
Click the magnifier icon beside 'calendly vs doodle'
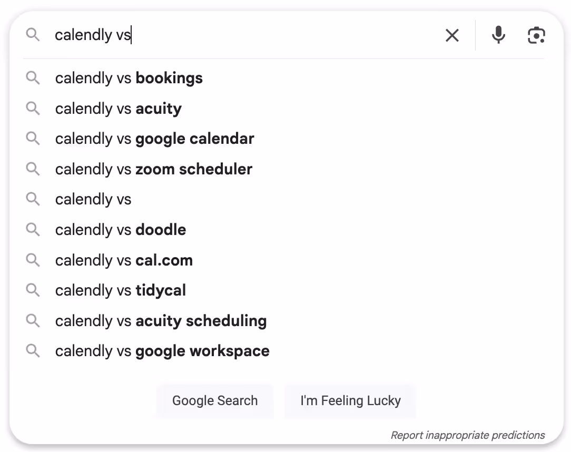tap(33, 230)
